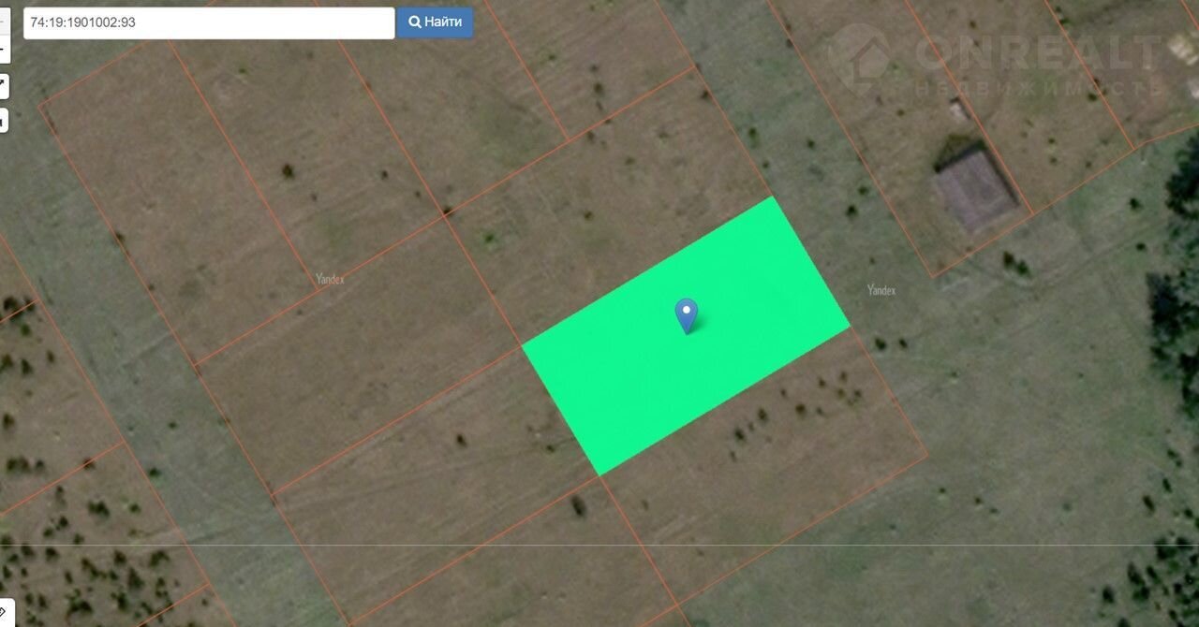Click the Yandex label right of green parcel

tap(881, 290)
